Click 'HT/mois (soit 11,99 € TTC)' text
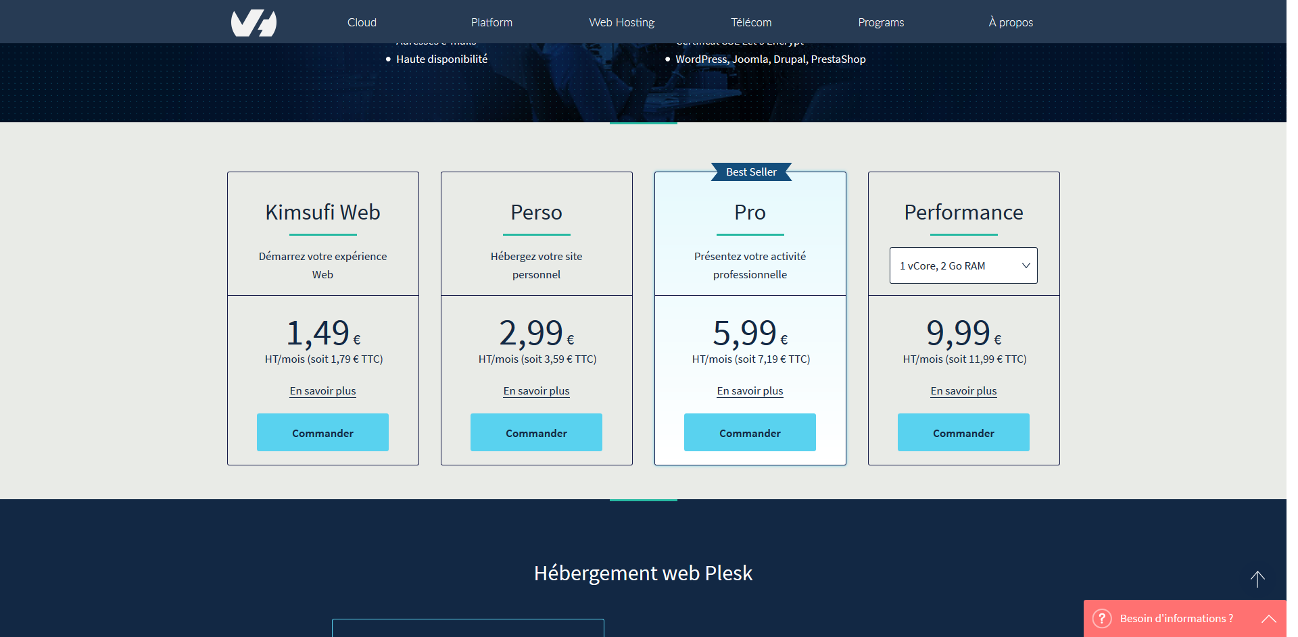This screenshot has width=1298, height=637. point(965,359)
